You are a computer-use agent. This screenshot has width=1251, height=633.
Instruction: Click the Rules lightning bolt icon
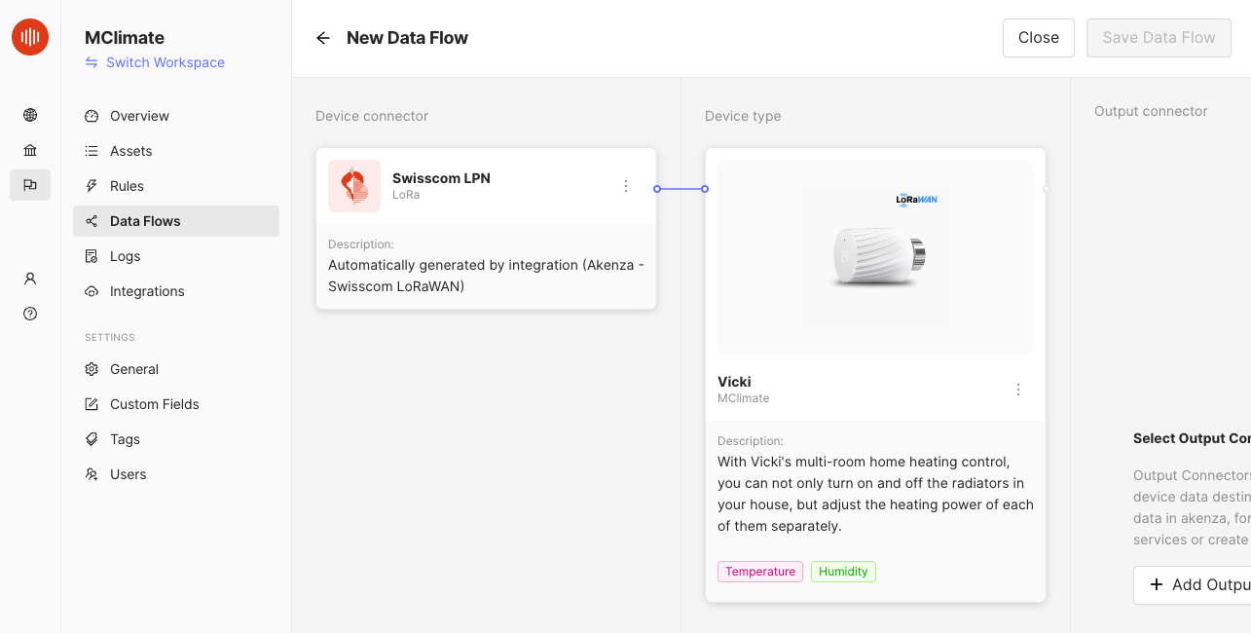pyautogui.click(x=92, y=186)
